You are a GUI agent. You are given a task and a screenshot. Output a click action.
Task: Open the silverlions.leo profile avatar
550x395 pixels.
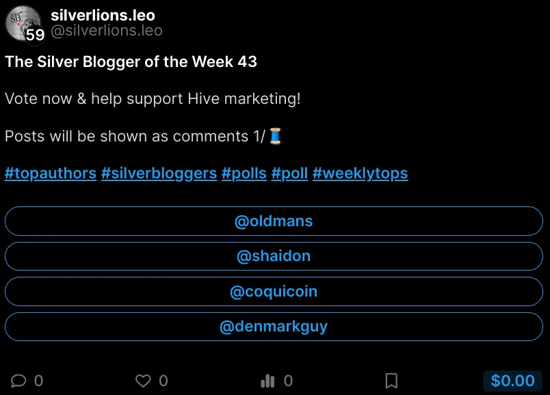[x=22, y=21]
